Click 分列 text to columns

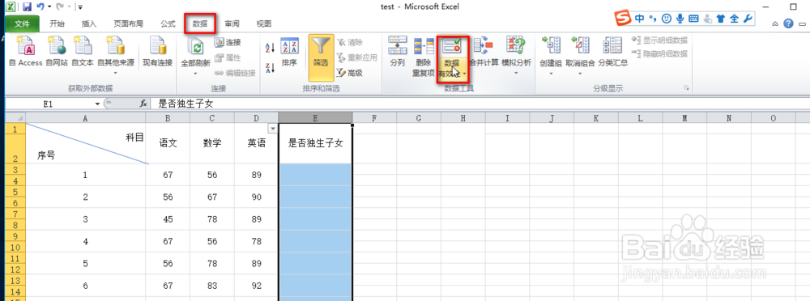(x=397, y=52)
